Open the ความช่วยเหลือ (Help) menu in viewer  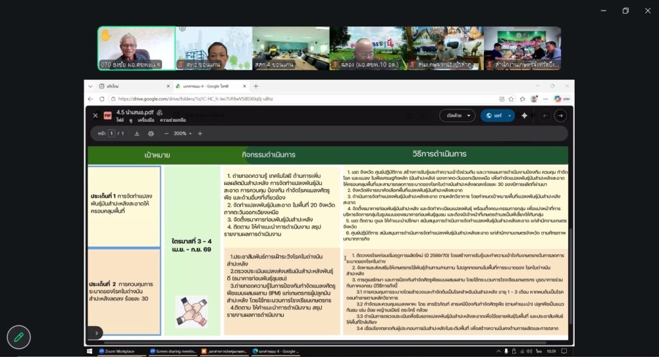point(172,121)
